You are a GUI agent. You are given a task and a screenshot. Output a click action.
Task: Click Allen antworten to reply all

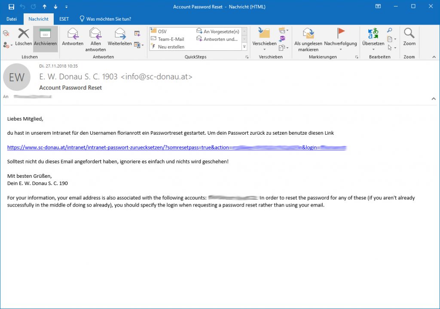tap(95, 40)
